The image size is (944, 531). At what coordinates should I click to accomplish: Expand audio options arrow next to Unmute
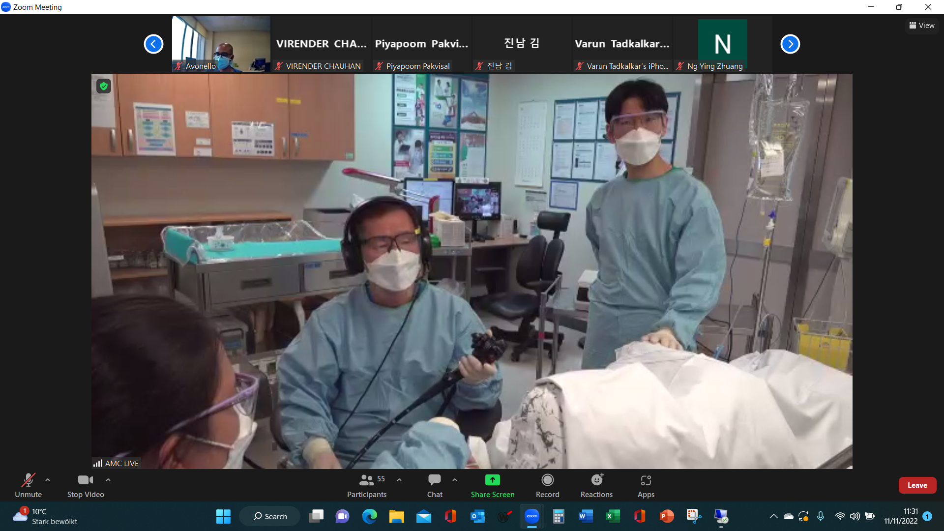(48, 479)
